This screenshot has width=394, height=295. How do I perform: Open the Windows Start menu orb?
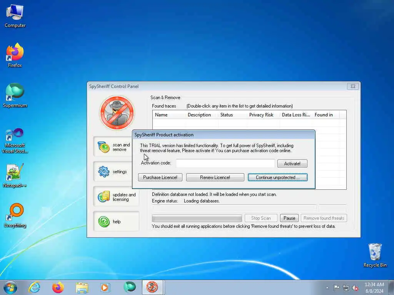(10, 287)
